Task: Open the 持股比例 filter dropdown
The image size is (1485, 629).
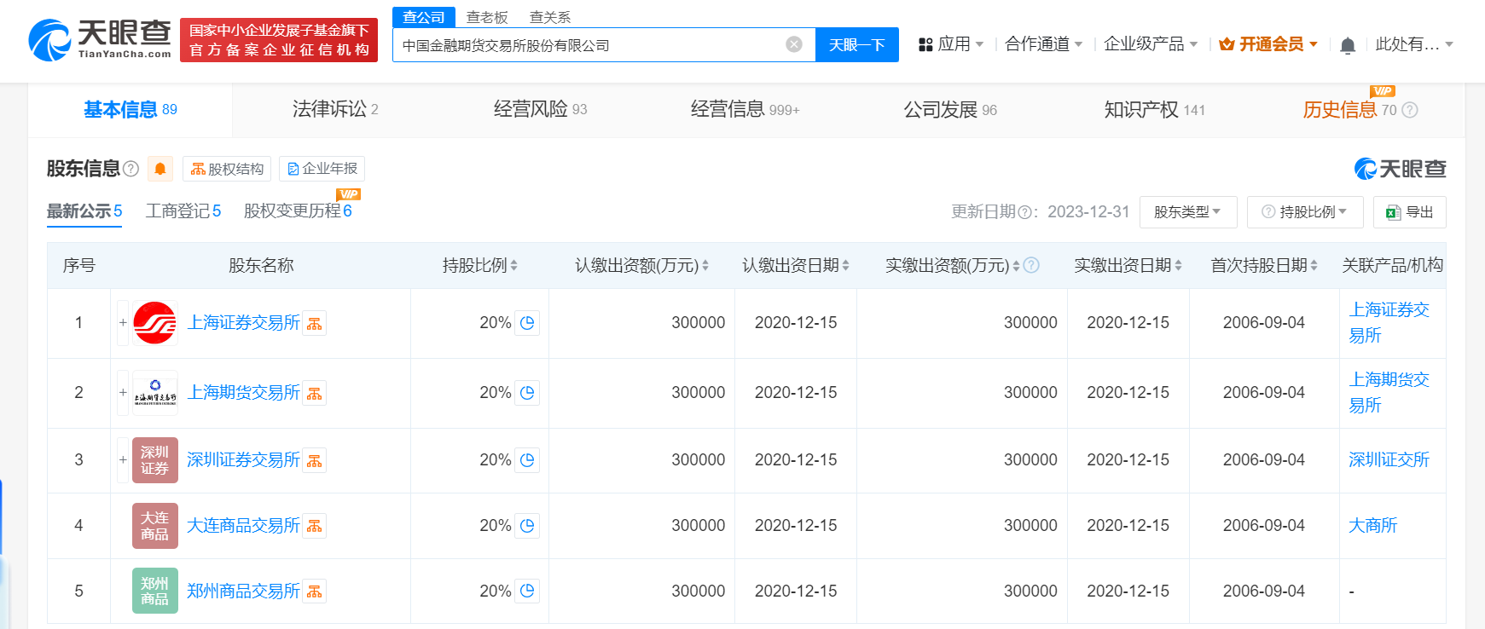Action: 1305,212
